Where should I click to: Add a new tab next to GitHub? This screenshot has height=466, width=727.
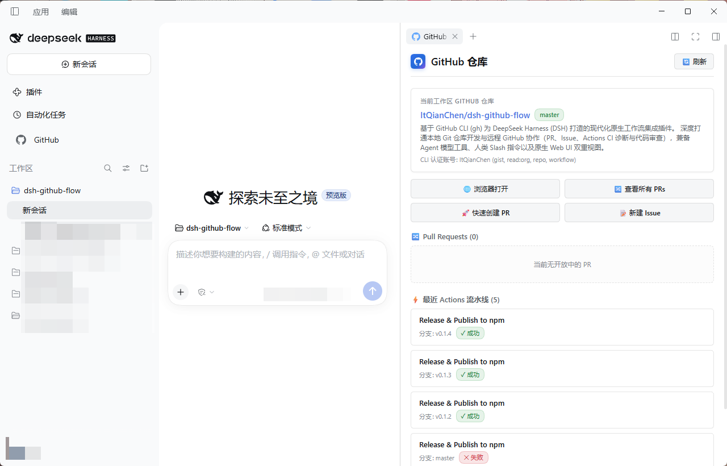click(473, 37)
